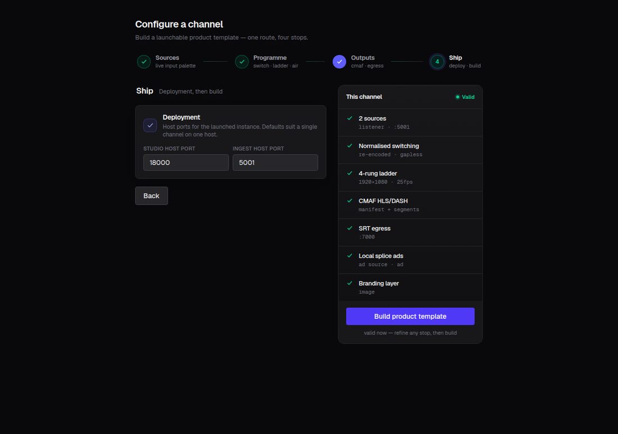Click the green Valid status dot
The image size is (618, 434).
pos(457,97)
